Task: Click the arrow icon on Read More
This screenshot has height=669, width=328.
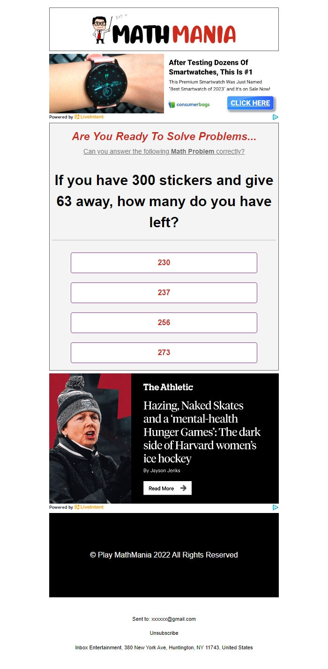Action: [183, 488]
